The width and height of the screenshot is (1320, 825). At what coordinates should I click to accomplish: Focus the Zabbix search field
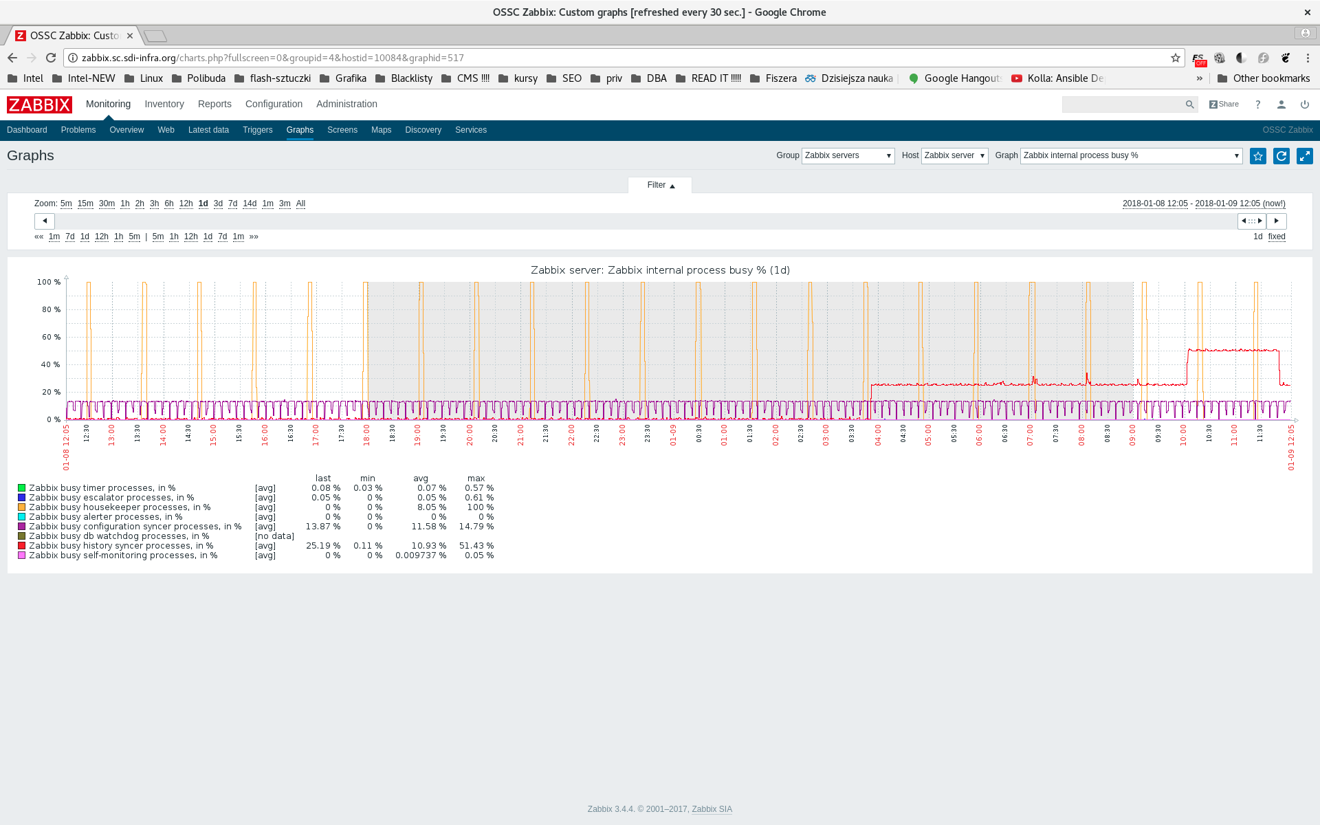(x=1123, y=104)
